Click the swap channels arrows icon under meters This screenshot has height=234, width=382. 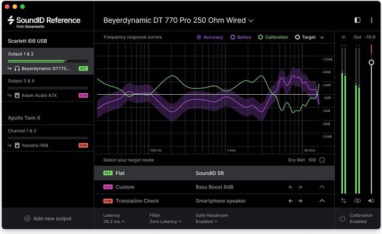click(x=343, y=201)
